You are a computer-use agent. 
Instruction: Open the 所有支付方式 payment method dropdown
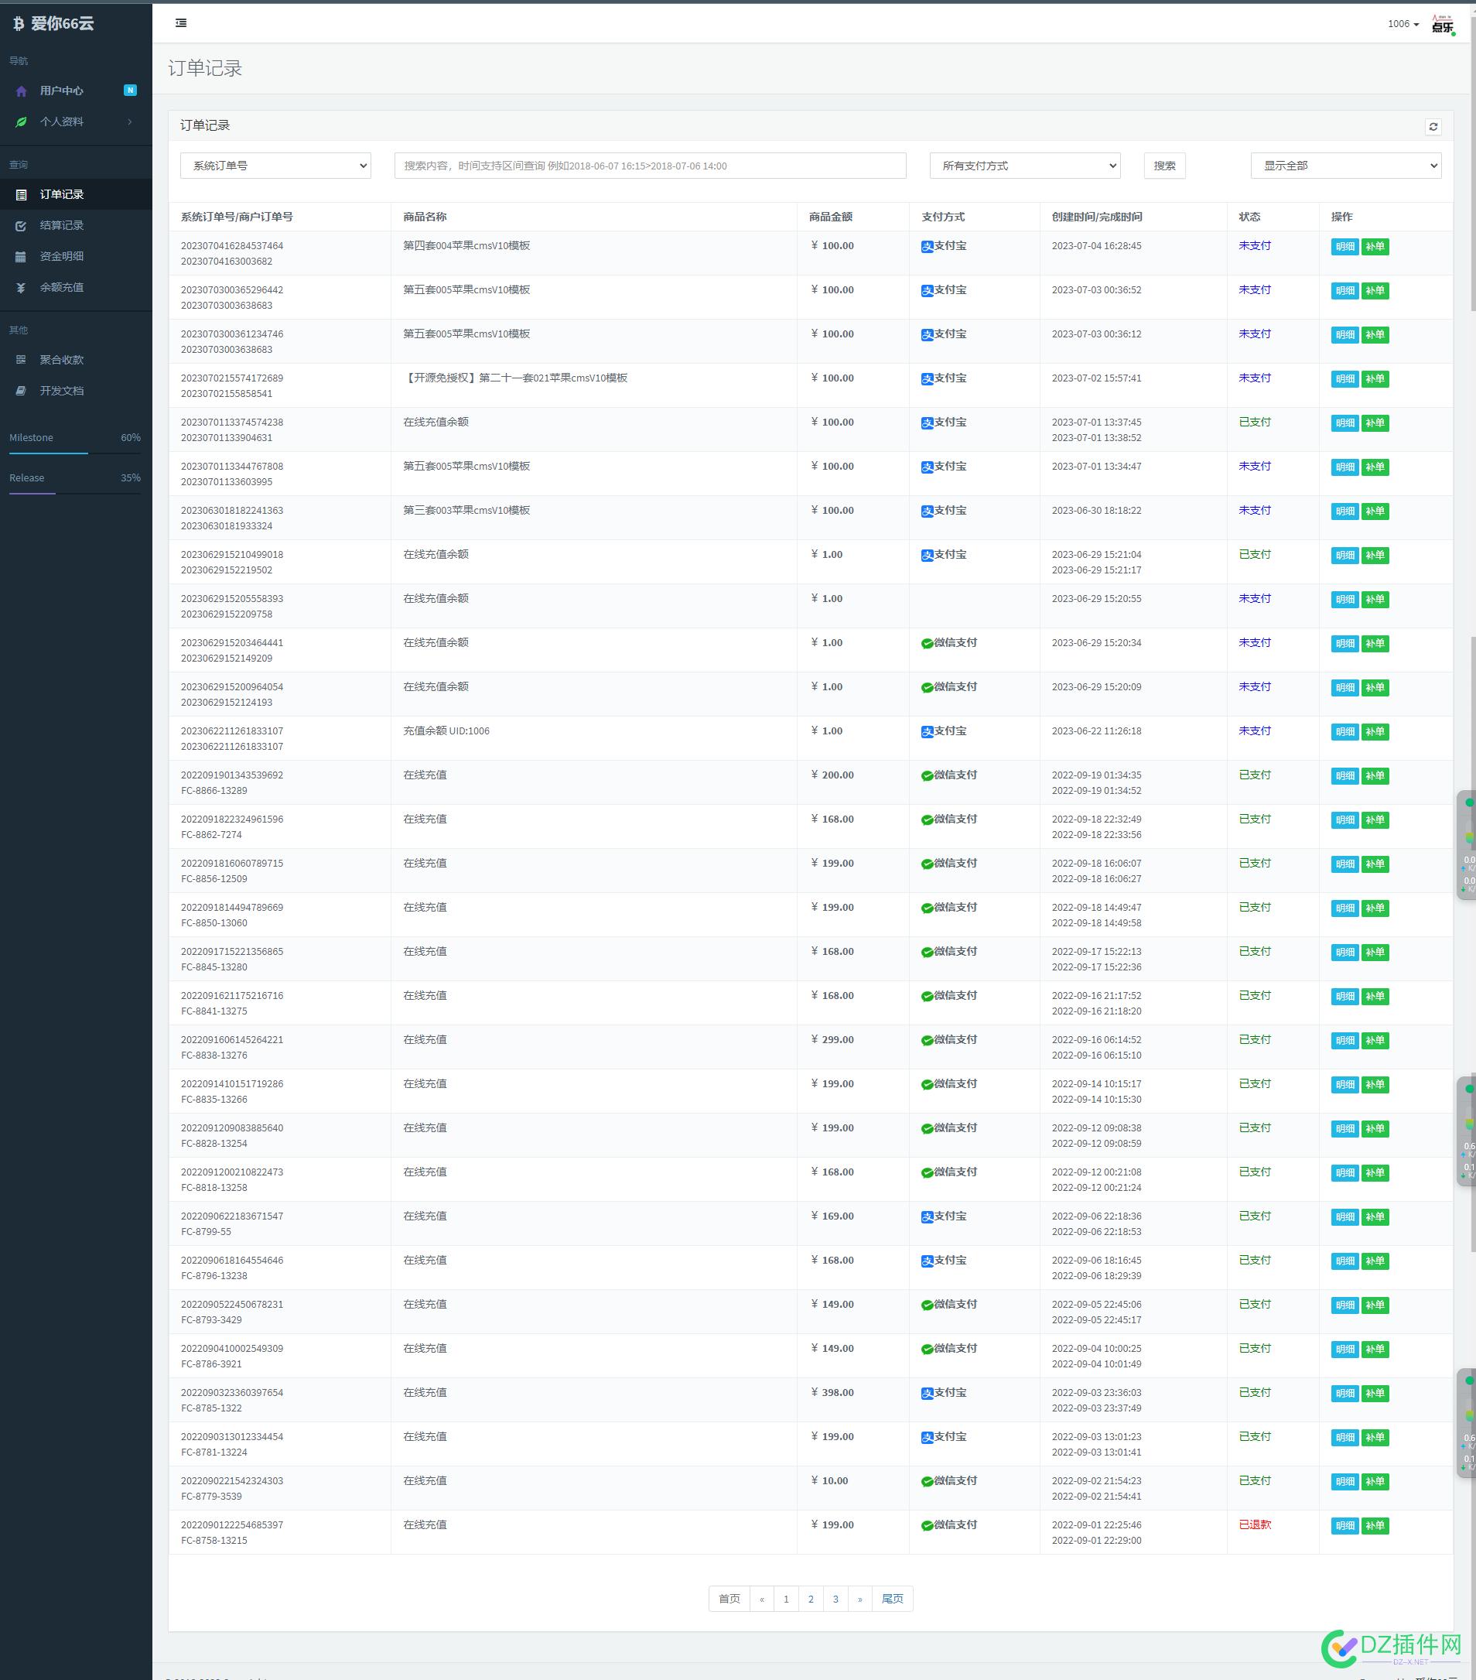1025,165
